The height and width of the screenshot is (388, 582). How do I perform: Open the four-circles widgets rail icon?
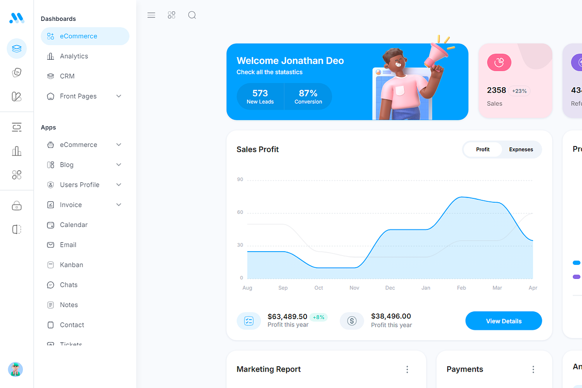[x=16, y=175]
